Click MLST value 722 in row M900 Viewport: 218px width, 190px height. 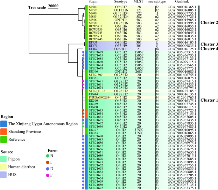[x=139, y=13]
